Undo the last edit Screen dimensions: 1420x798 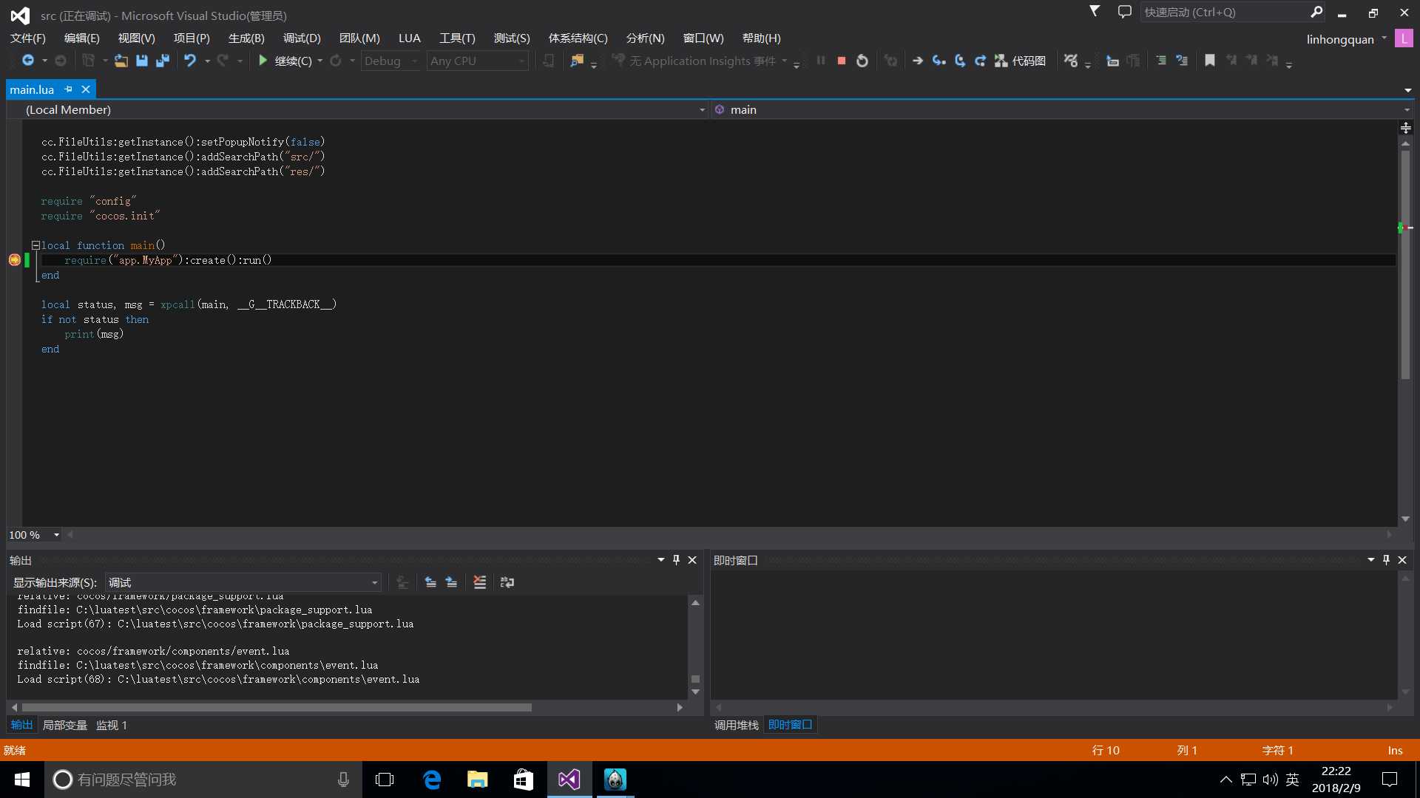(190, 61)
